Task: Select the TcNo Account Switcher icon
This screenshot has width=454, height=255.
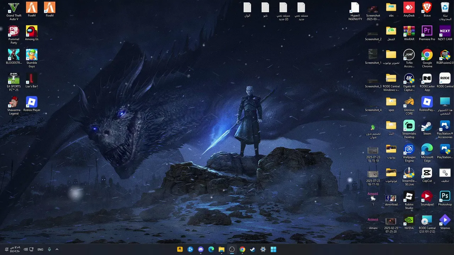Action: [x=409, y=58]
